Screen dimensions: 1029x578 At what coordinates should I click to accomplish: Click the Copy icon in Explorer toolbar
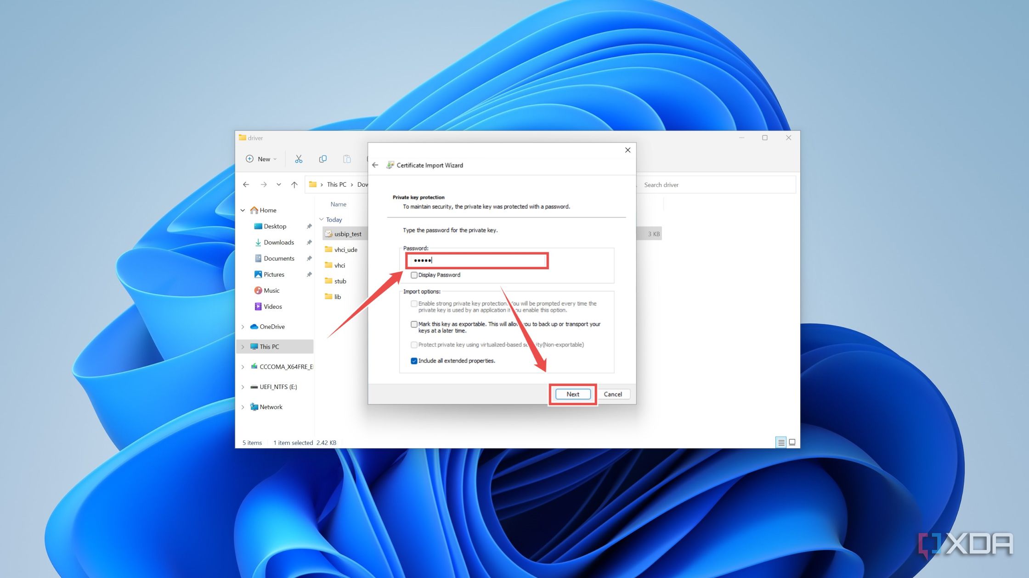[322, 159]
